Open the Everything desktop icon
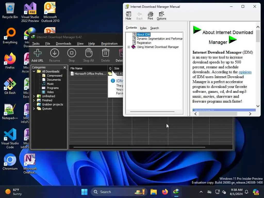The height and width of the screenshot is (198, 264). (10, 36)
